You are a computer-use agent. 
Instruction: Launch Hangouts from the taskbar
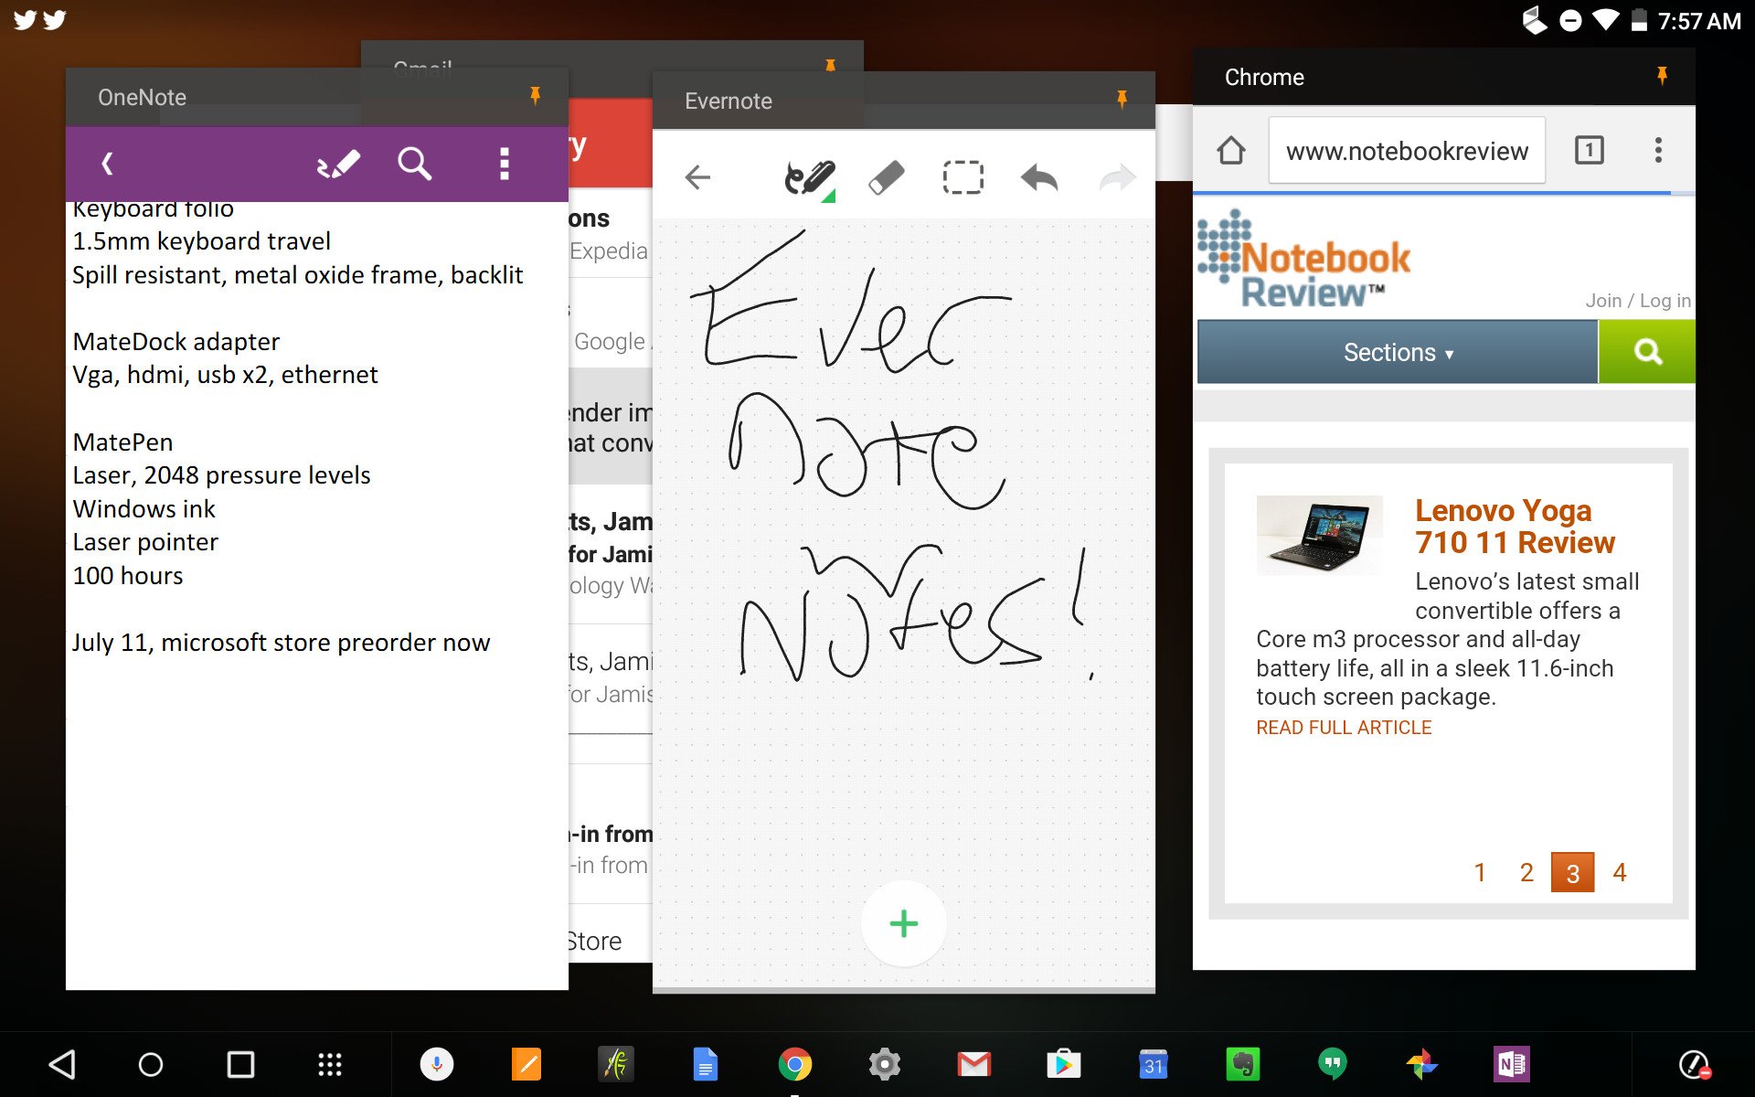(x=1333, y=1064)
